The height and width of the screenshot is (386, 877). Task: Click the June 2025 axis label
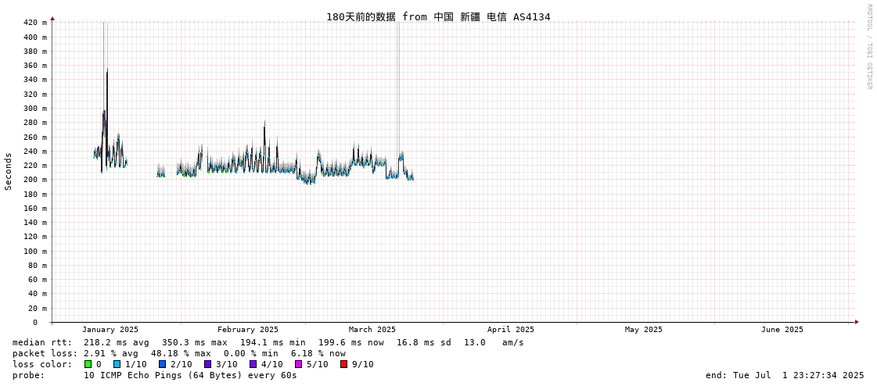coord(782,330)
